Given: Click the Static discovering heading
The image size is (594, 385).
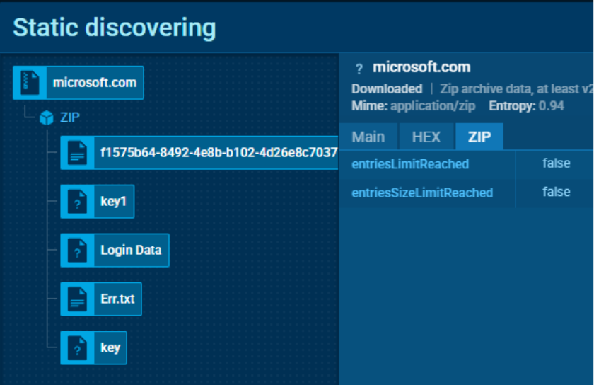Looking at the screenshot, I should pyautogui.click(x=115, y=28).
